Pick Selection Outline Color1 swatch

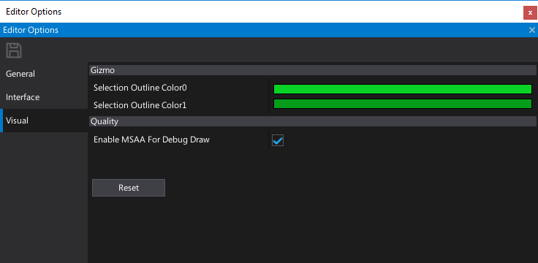[x=403, y=104]
